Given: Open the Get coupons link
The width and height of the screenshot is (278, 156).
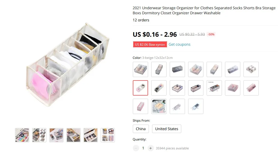Looking at the screenshot, I should tap(179, 44).
